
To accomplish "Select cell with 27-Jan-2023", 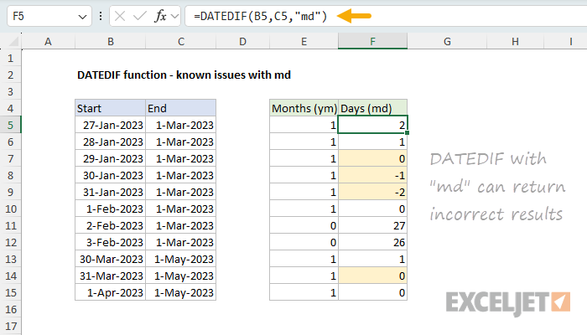I will [x=111, y=125].
